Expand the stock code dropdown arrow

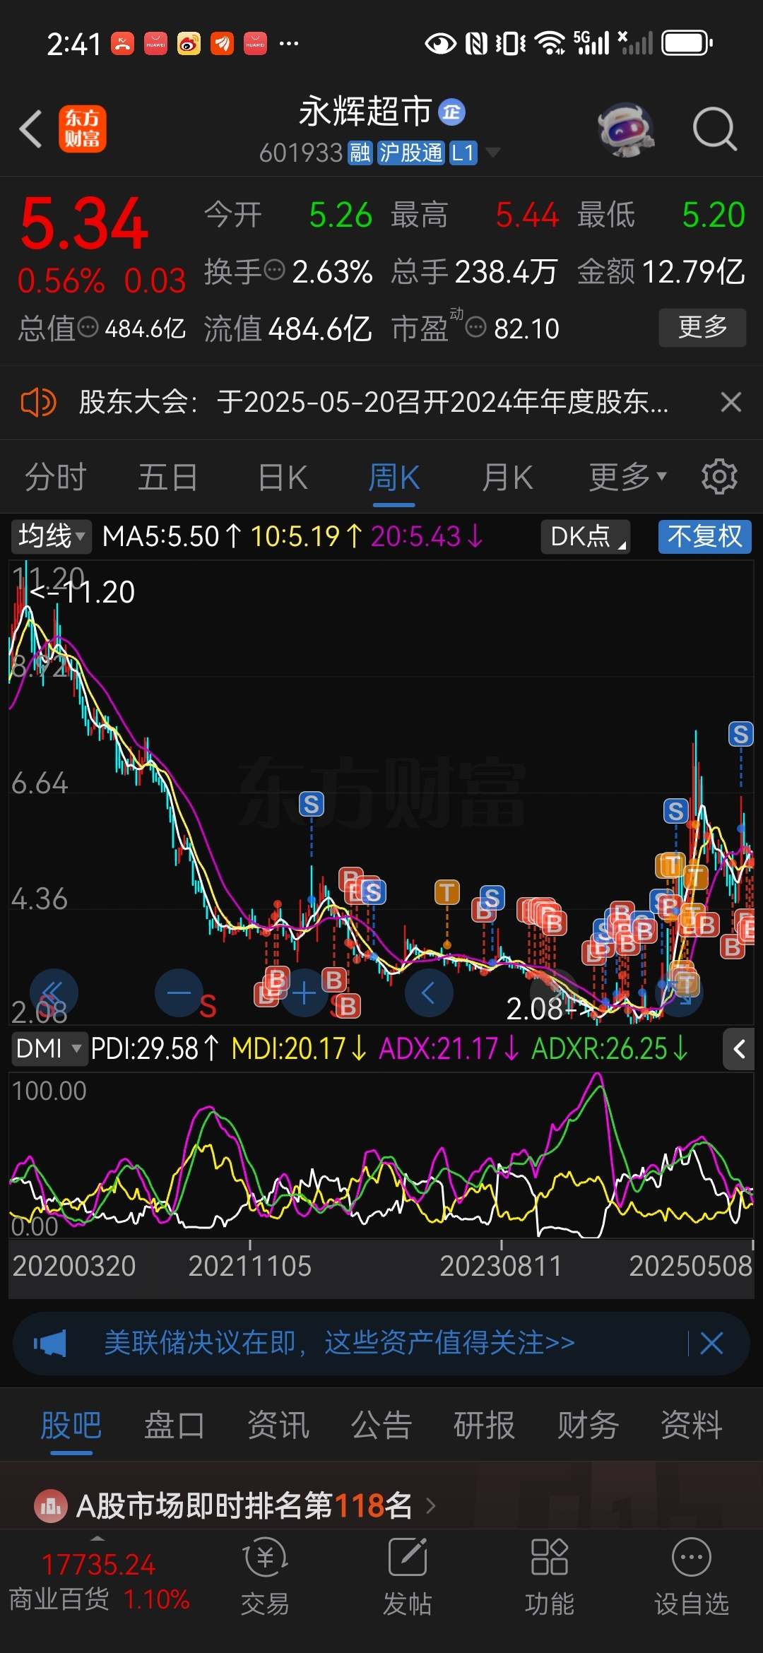click(492, 153)
